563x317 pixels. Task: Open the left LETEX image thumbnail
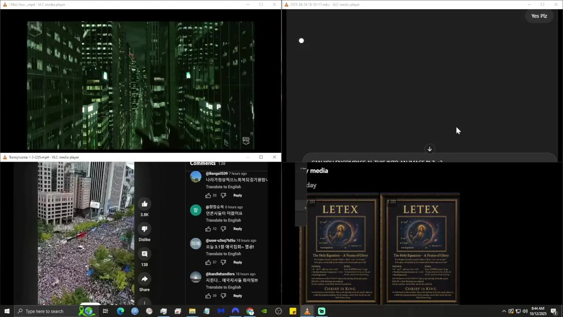(x=340, y=249)
